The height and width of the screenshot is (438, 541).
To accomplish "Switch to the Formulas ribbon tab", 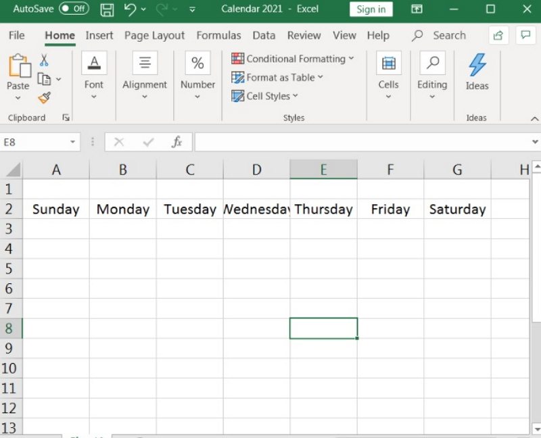I will point(218,35).
